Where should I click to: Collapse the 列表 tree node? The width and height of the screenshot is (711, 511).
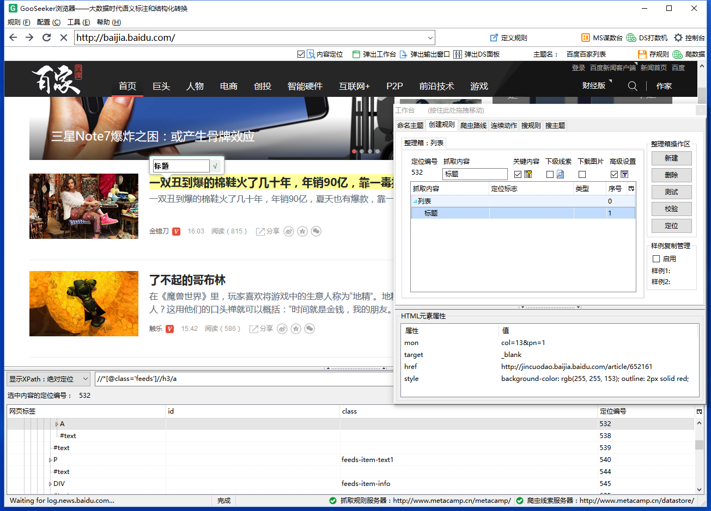[415, 201]
